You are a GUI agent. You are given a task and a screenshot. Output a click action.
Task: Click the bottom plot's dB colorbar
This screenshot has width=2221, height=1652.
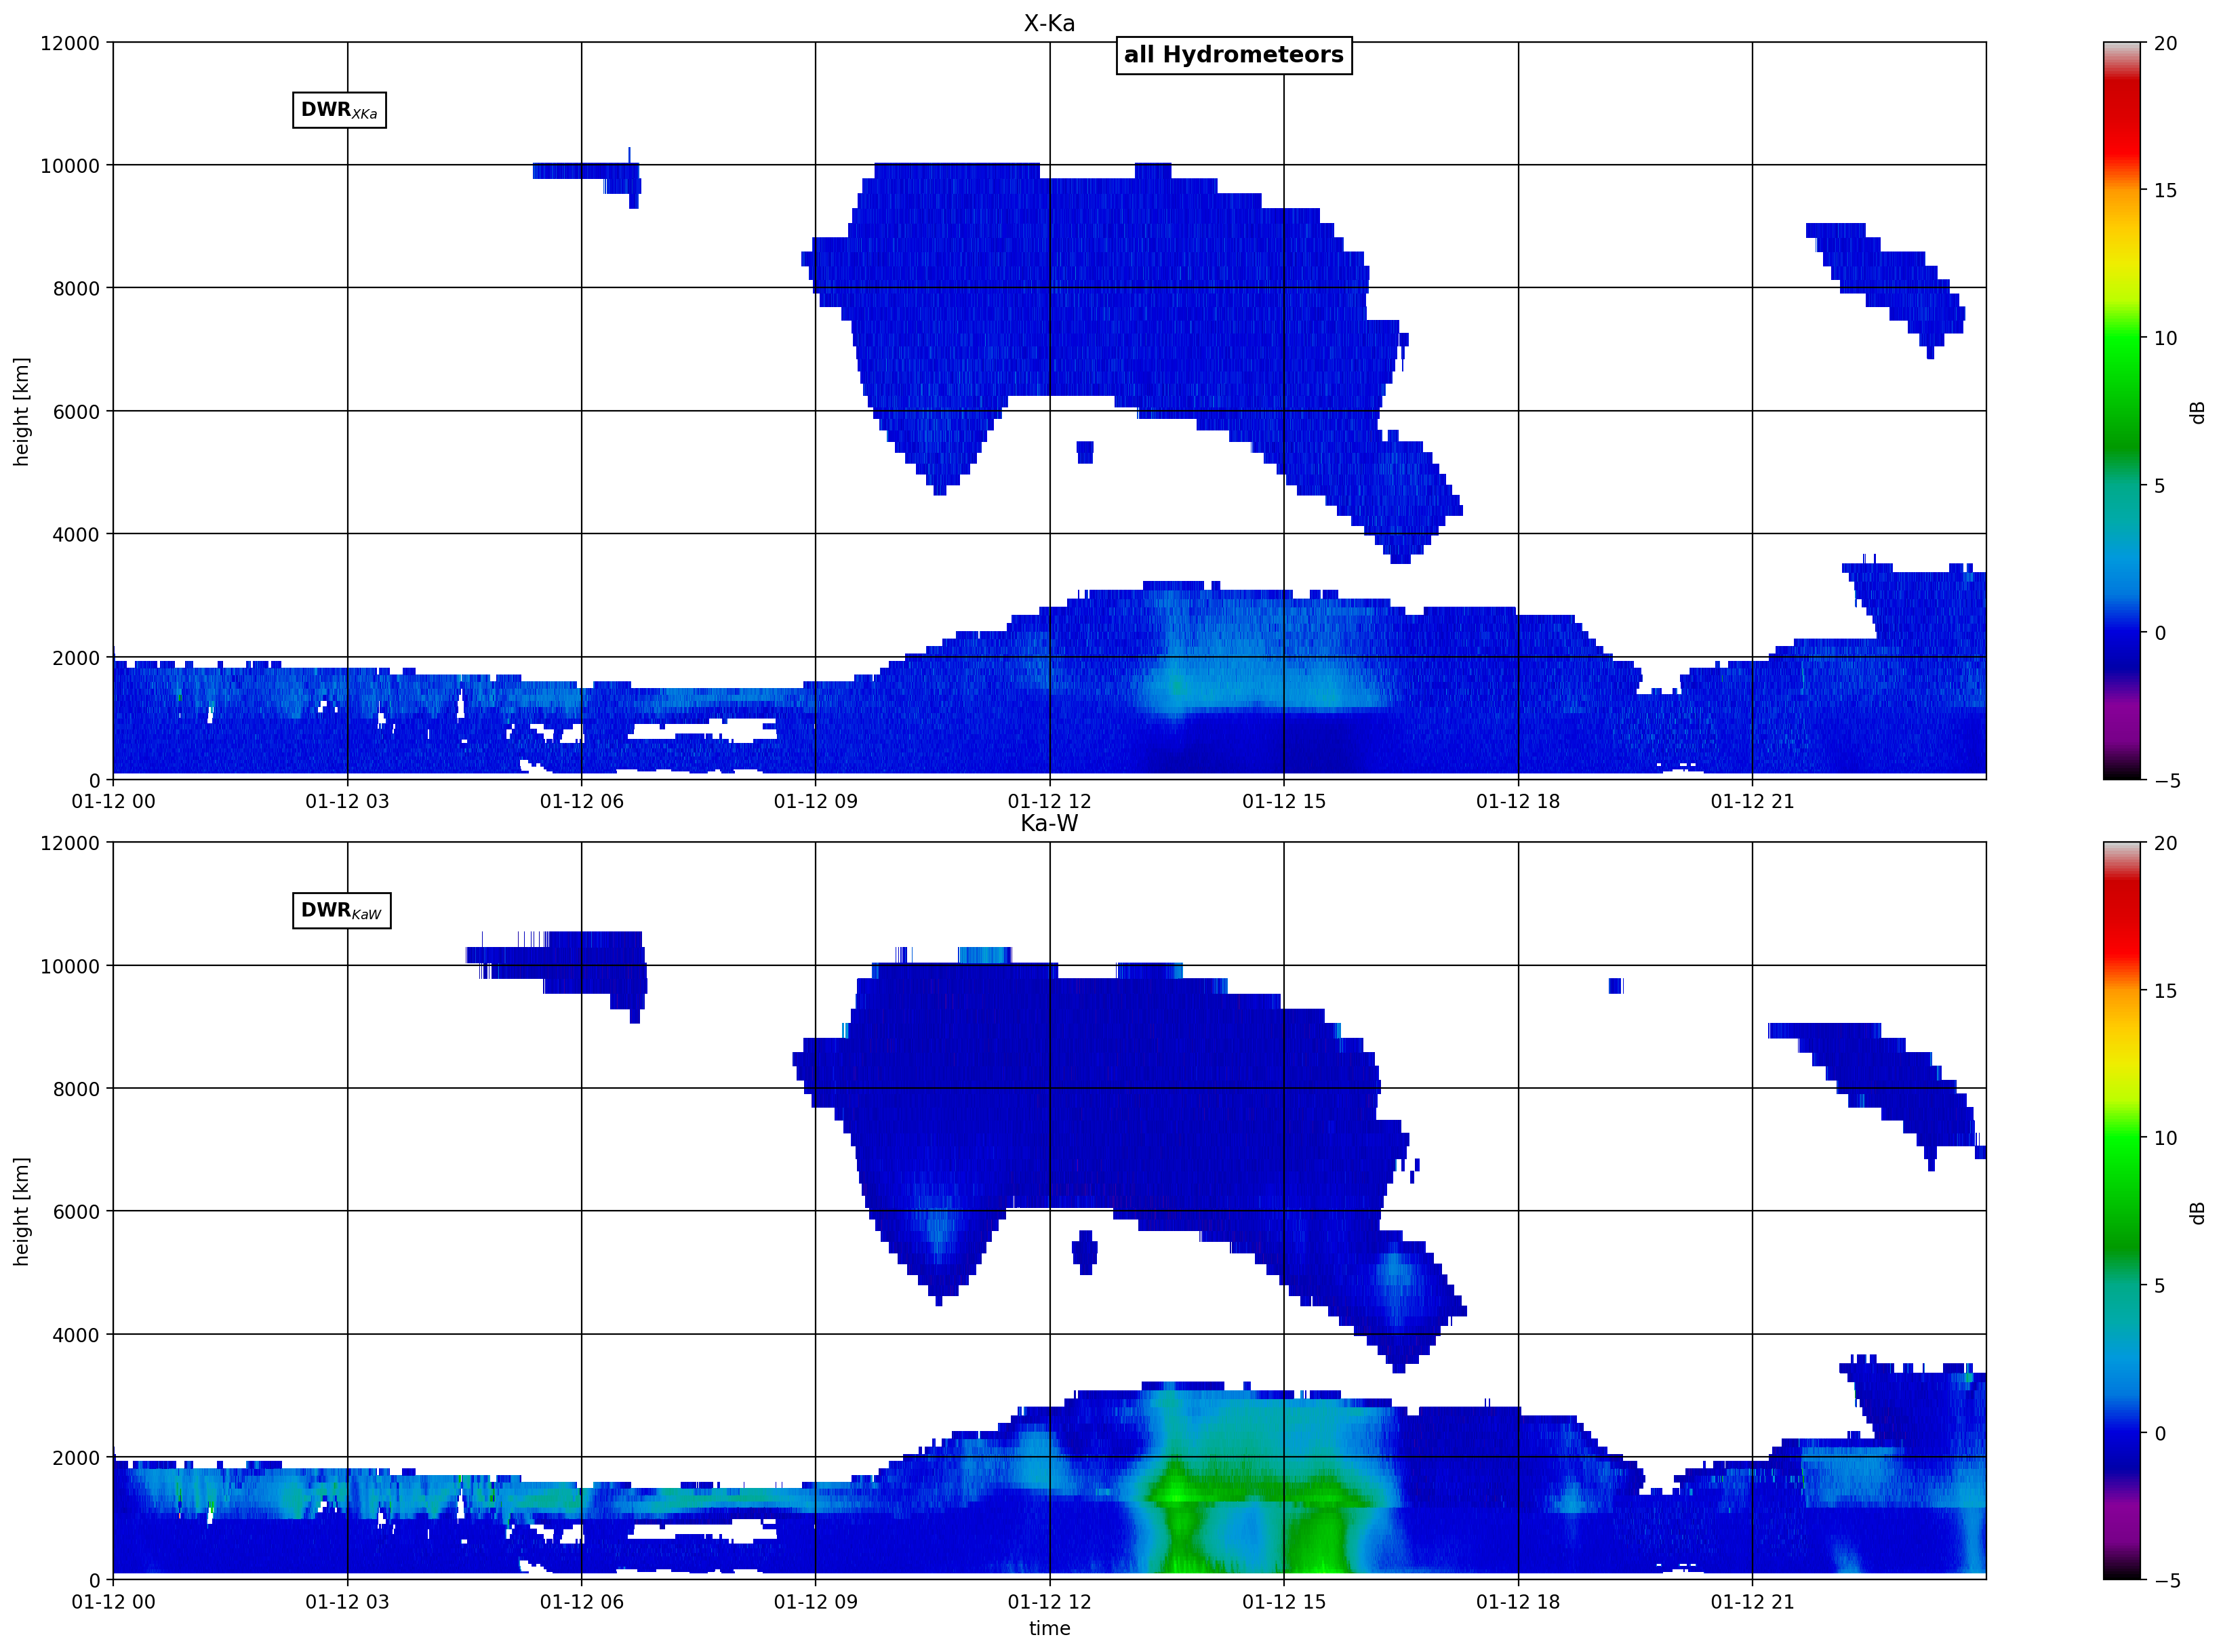[x=2121, y=1211]
